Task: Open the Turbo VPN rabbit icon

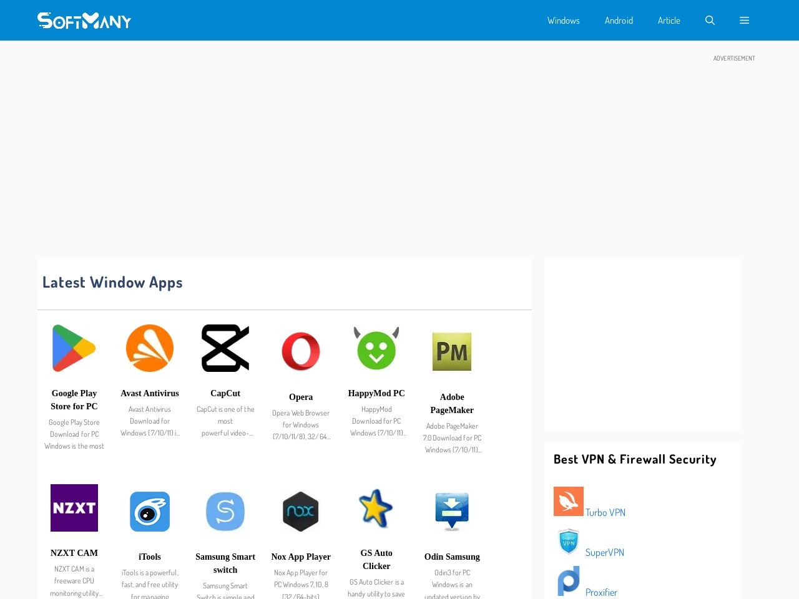Action: (x=569, y=501)
